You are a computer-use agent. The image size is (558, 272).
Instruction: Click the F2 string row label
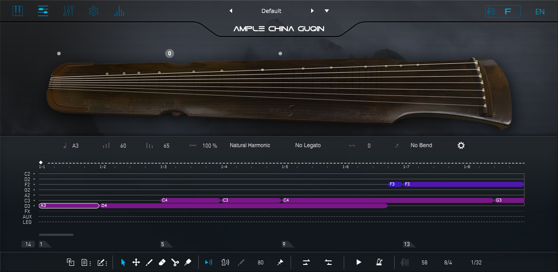point(27,185)
